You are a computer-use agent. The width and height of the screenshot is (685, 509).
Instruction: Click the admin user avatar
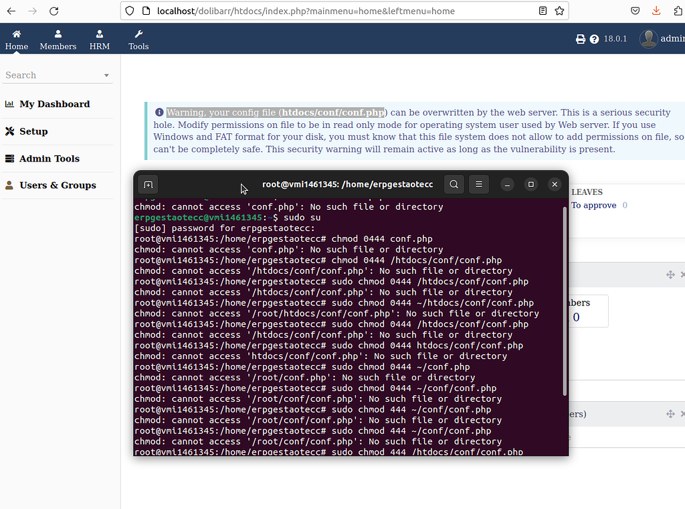(648, 38)
